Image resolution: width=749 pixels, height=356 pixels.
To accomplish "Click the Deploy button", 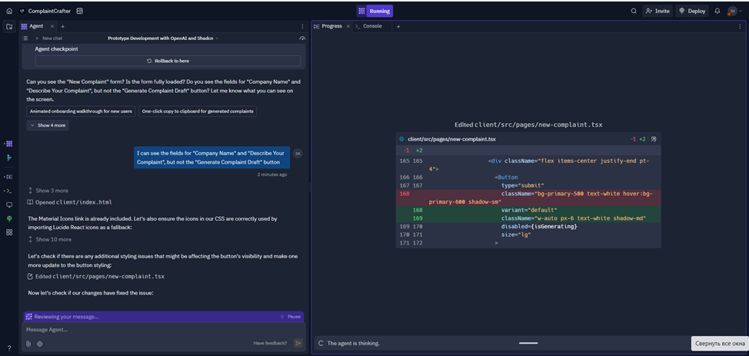I will click(691, 11).
